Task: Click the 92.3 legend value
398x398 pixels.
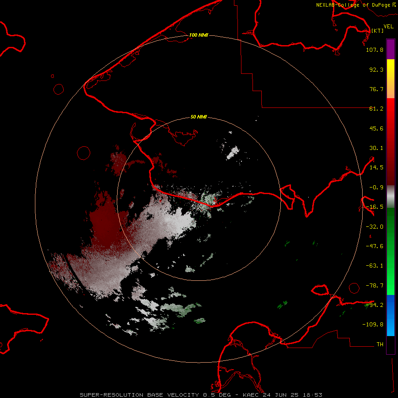Action: (x=376, y=69)
